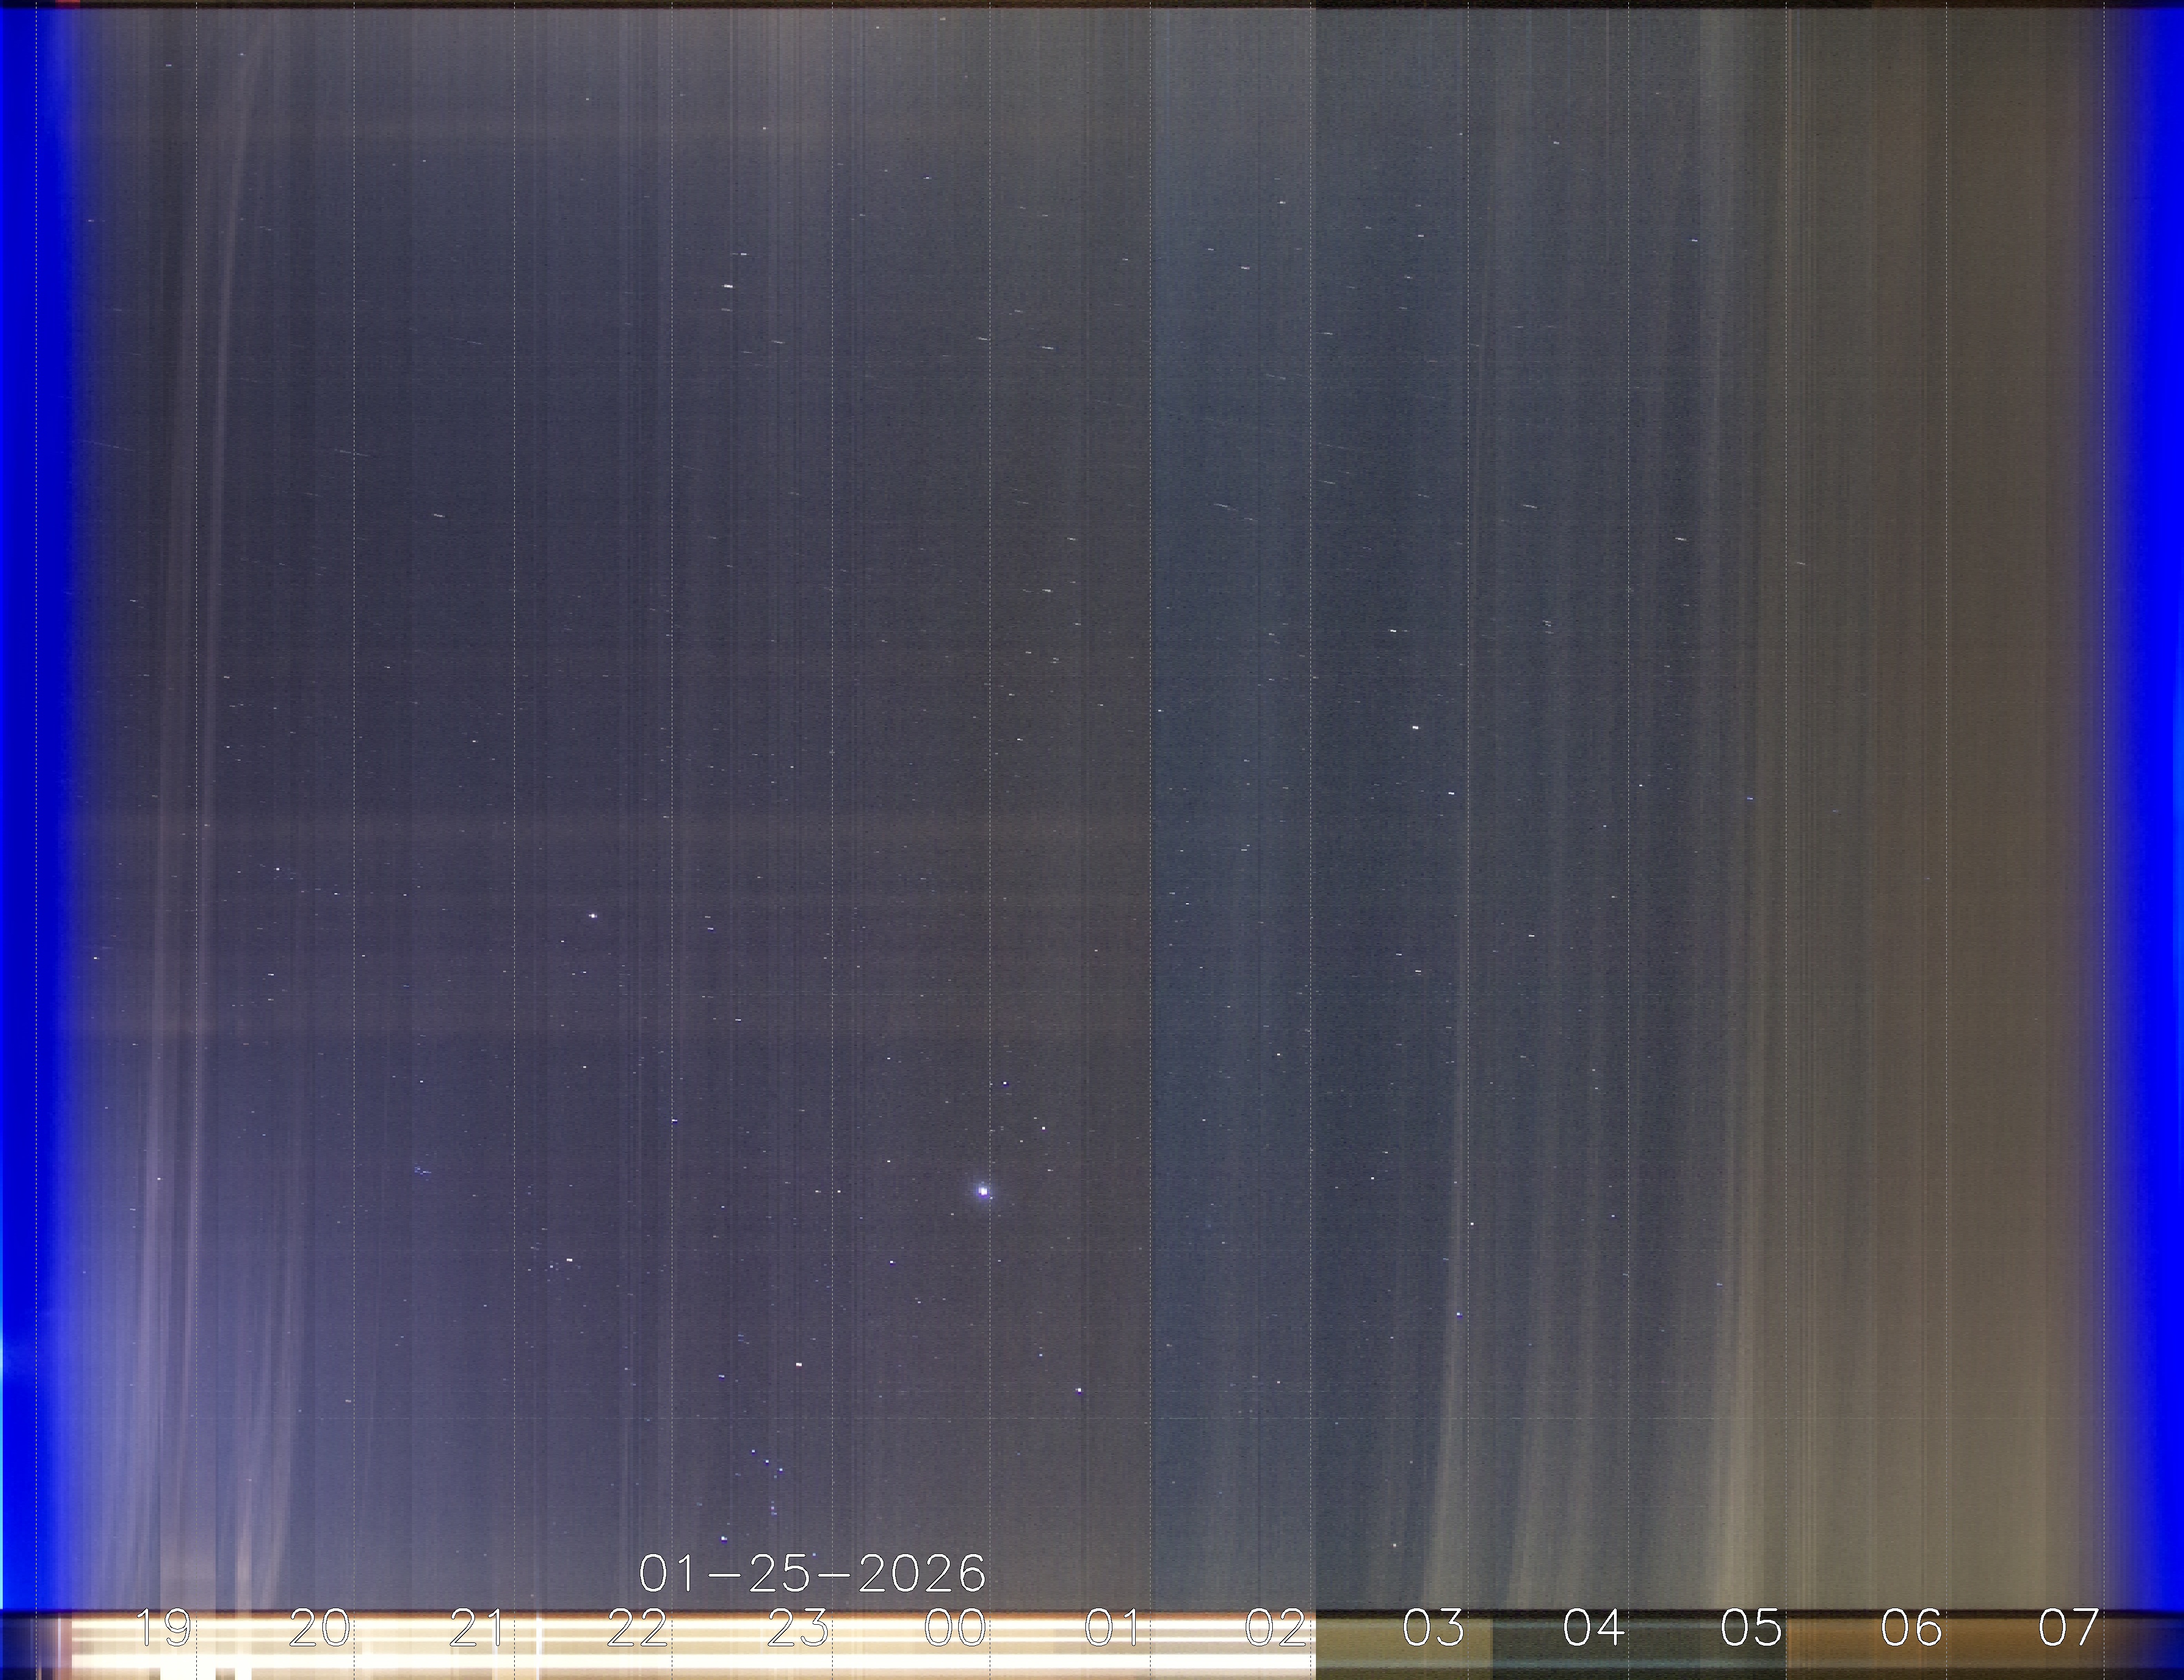Select the 04 hour marker
The width and height of the screenshot is (2184, 1680).
point(1593,1628)
